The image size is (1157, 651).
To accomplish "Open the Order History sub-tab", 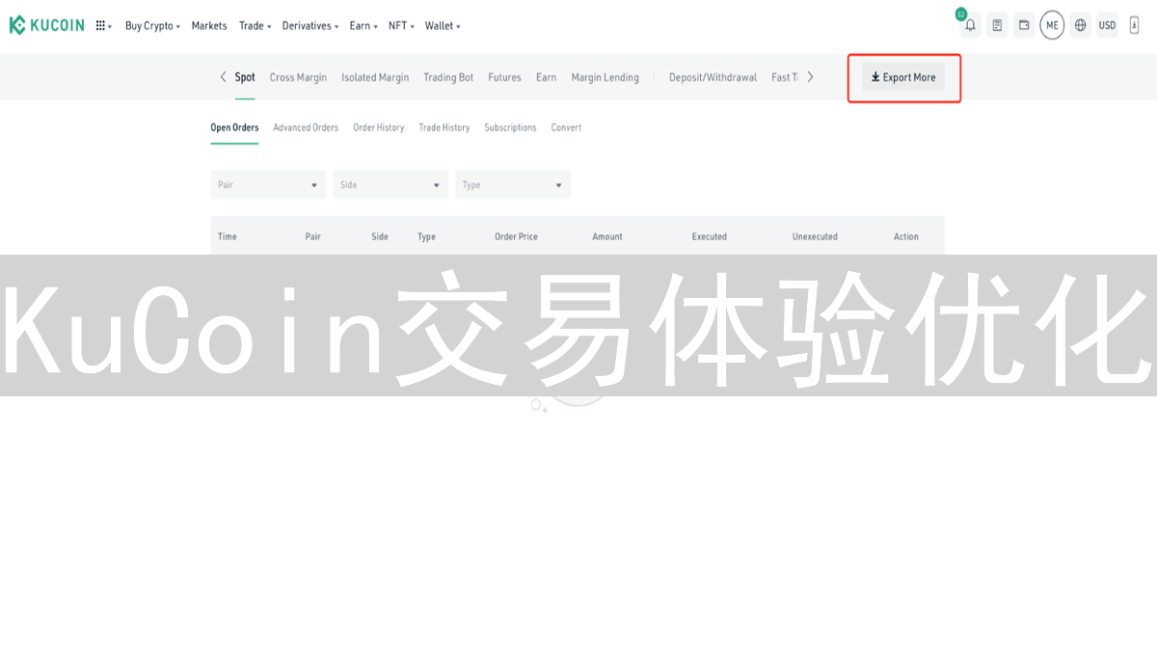I will [379, 127].
